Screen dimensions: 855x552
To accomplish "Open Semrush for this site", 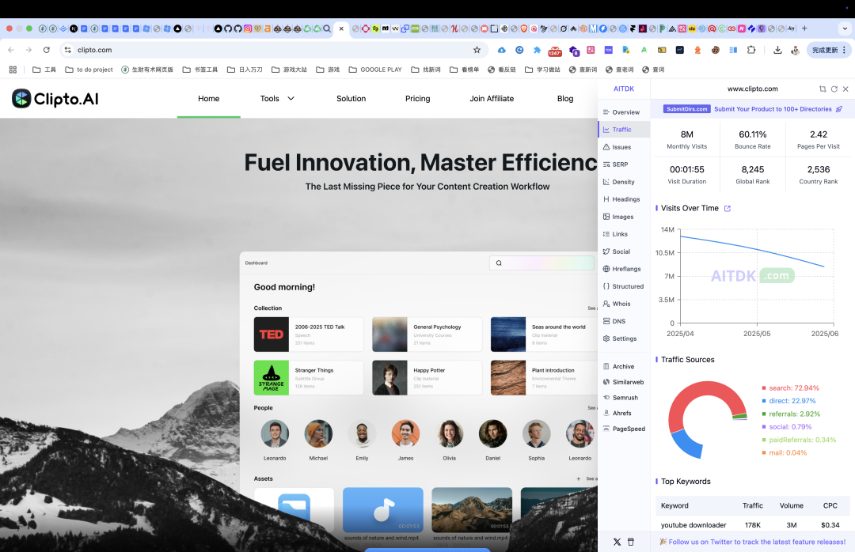I will (x=621, y=398).
